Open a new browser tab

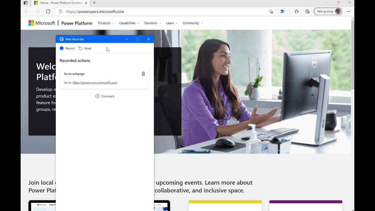(x=94, y=3)
